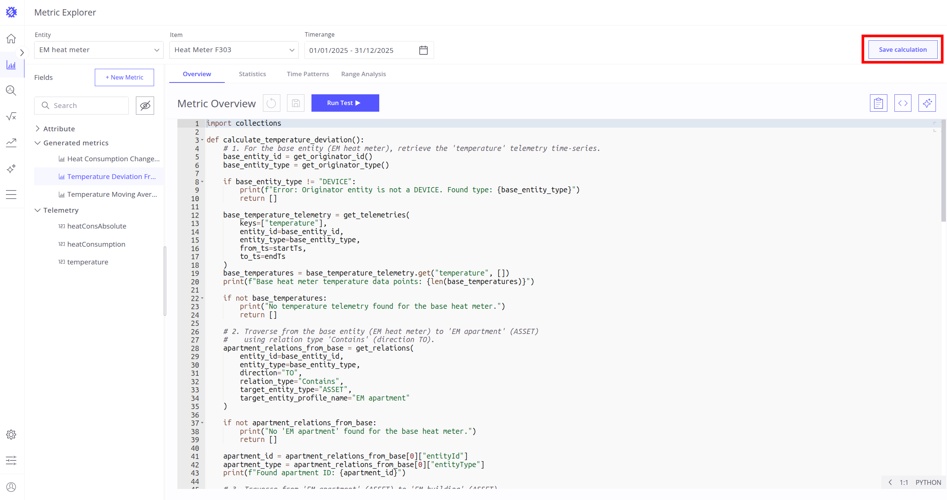Click the Run Test button

(x=345, y=103)
